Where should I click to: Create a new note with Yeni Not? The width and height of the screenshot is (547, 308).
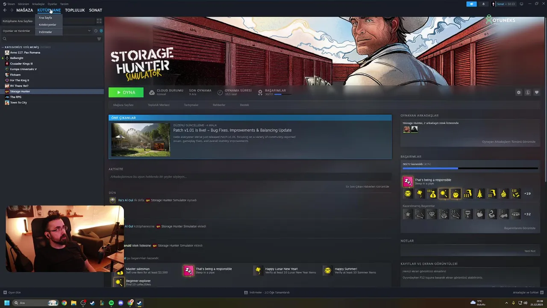[x=530, y=251]
